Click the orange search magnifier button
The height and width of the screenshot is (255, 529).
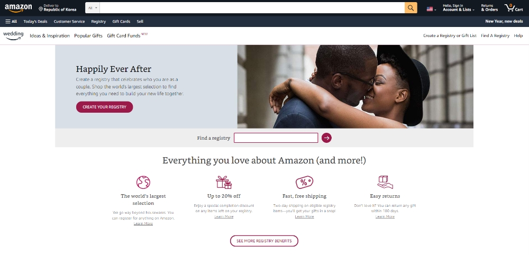(x=411, y=8)
